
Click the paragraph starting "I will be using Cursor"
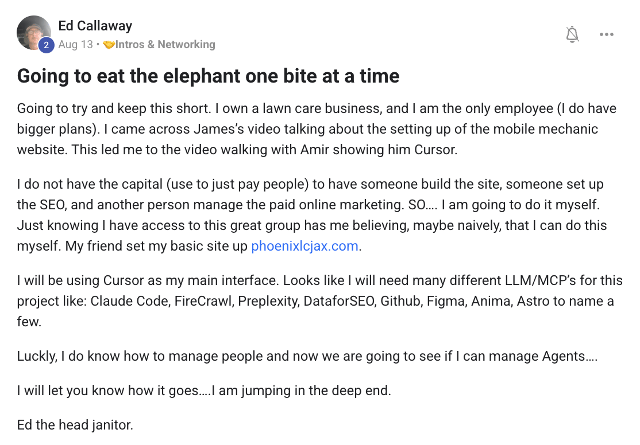point(316,301)
